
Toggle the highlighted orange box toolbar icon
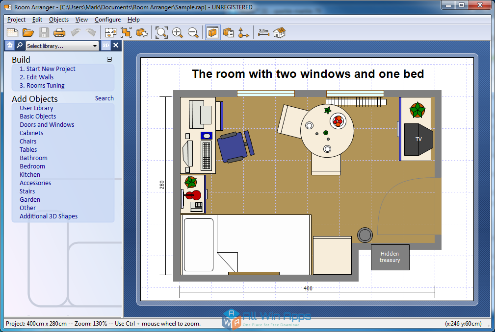click(212, 32)
